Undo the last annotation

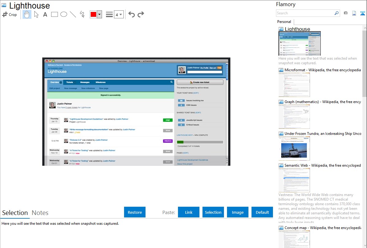tap(131, 14)
